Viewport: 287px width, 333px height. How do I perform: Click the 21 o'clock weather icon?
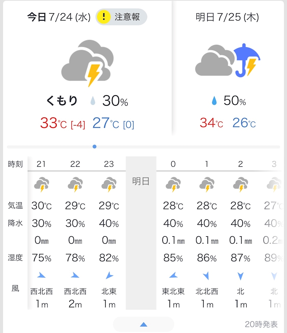[41, 184]
